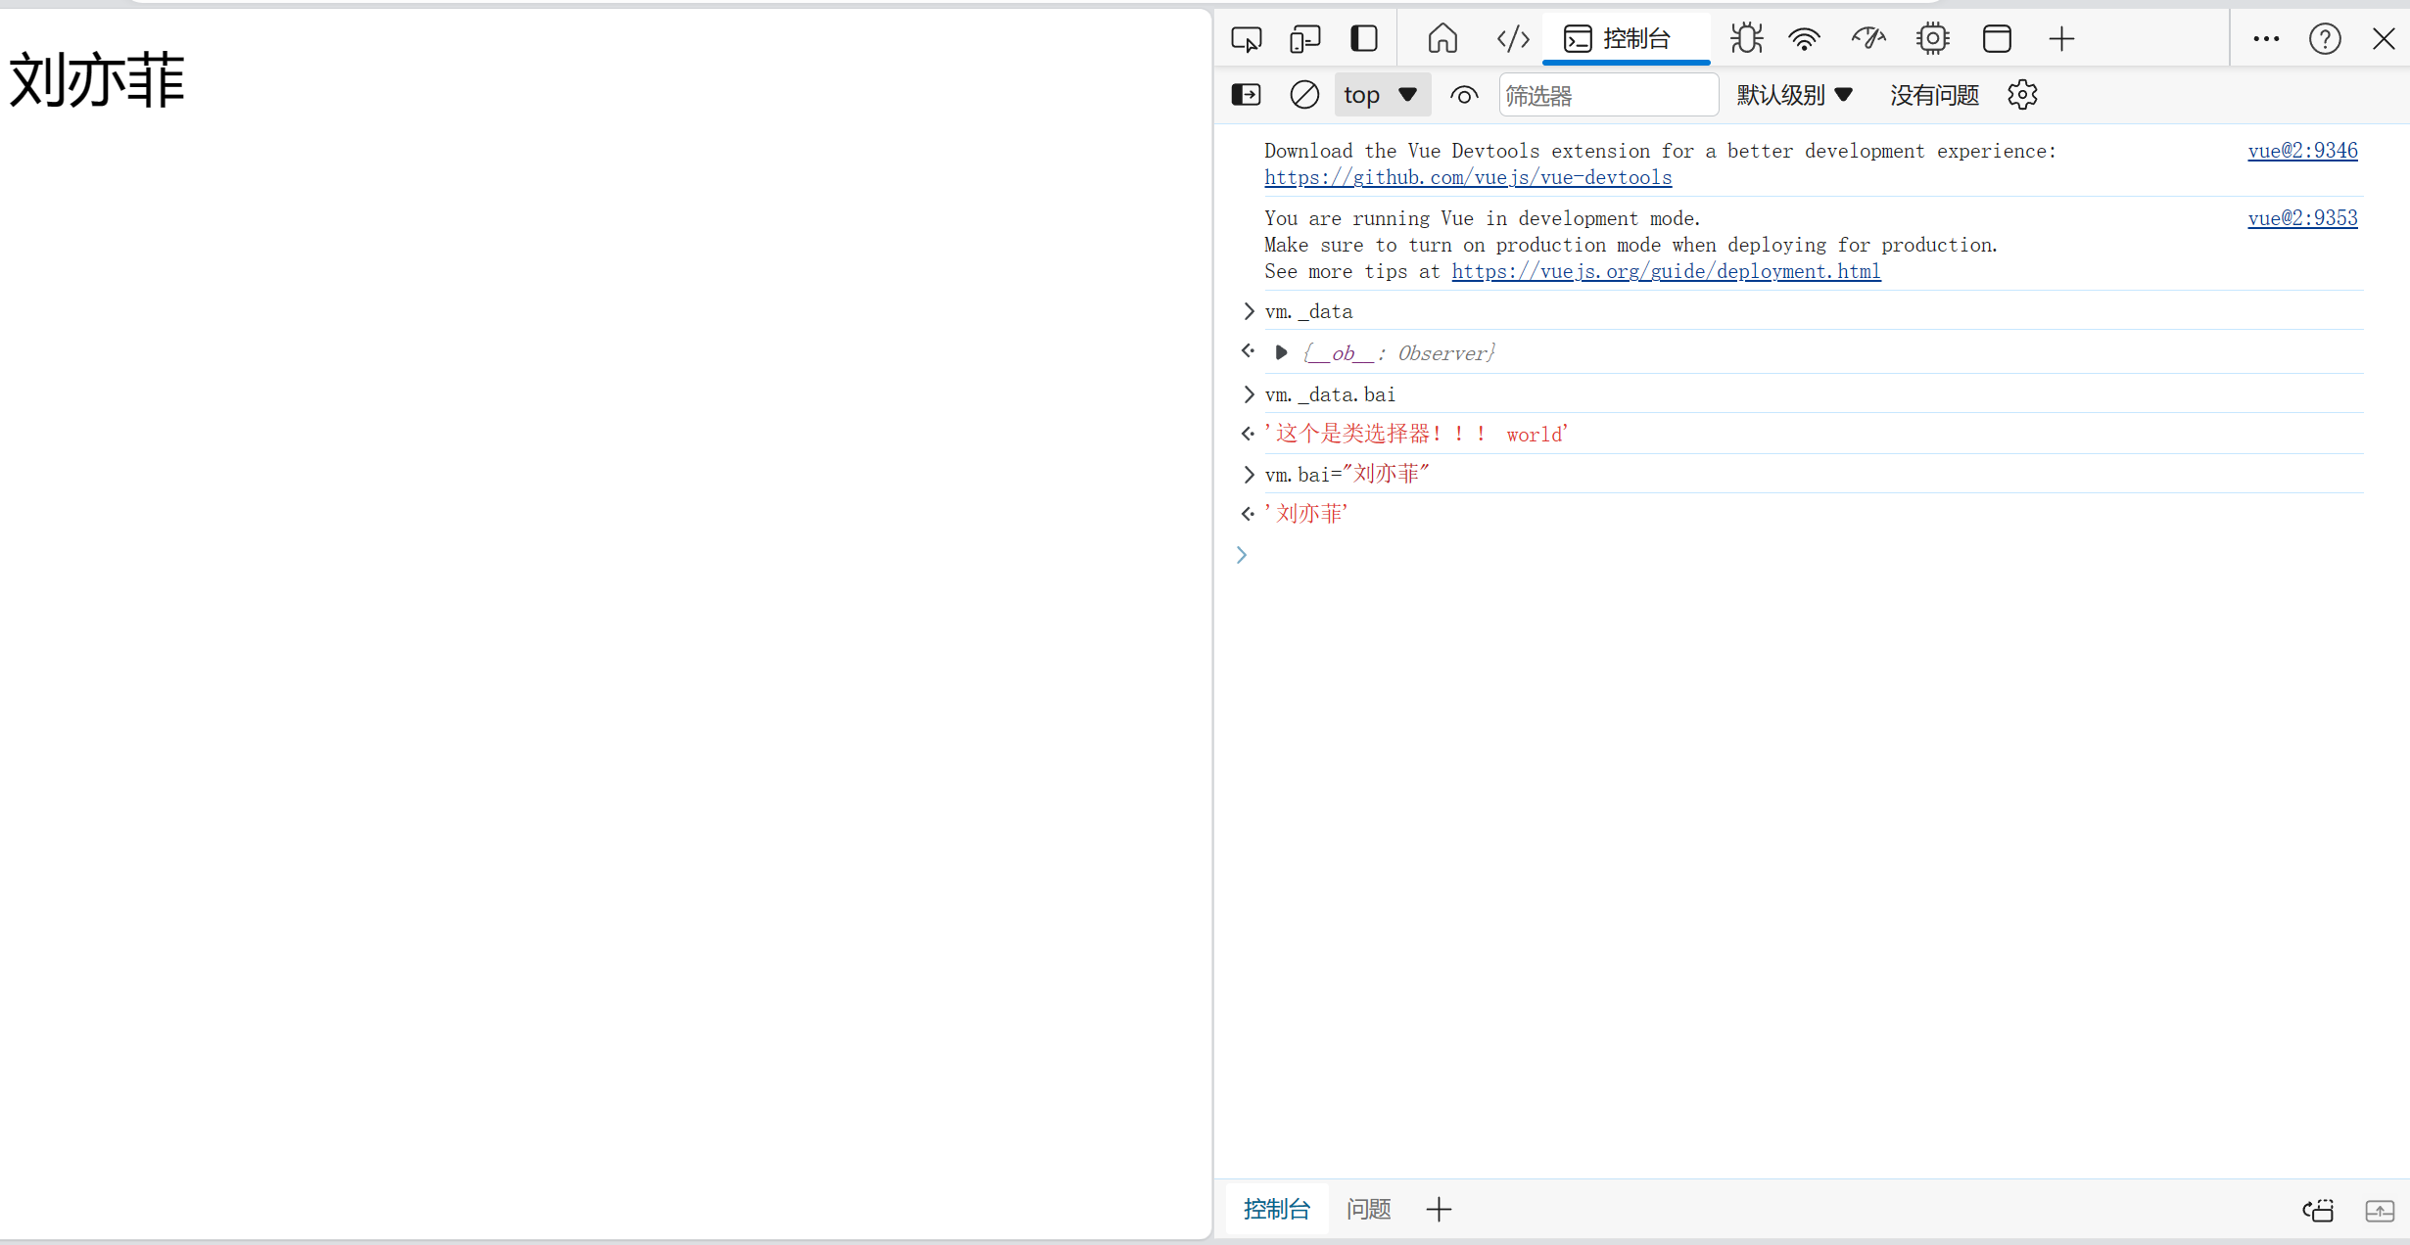This screenshot has width=2410, height=1245.
Task: Click the 筛选器 filter input field
Action: (1607, 95)
